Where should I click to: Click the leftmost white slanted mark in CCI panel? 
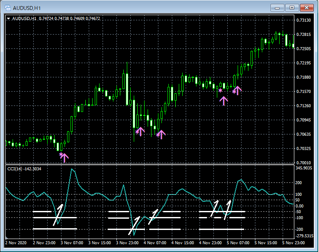pos(58,214)
